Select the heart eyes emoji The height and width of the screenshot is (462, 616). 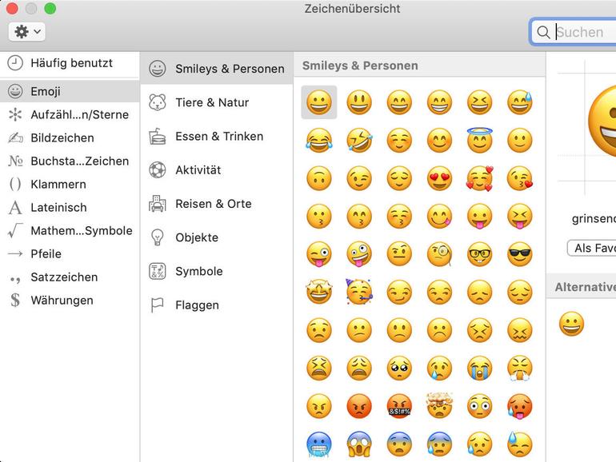[x=439, y=178]
